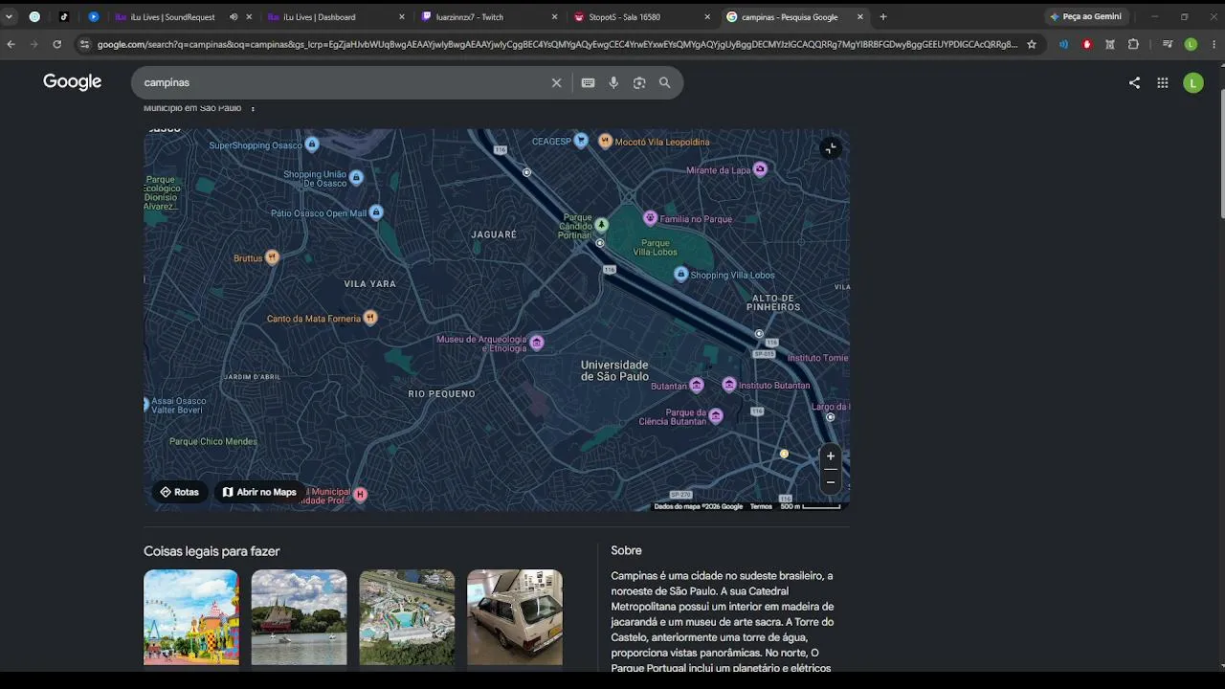The image size is (1225, 689).
Task: Select the Instituto Butantan pin
Action: [729, 385]
